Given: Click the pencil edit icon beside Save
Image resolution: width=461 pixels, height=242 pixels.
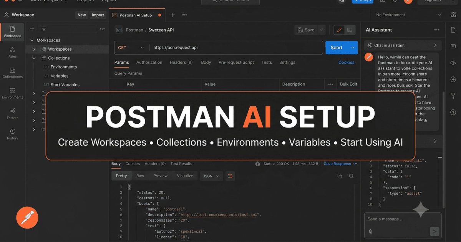Looking at the screenshot, I should [x=339, y=30].
